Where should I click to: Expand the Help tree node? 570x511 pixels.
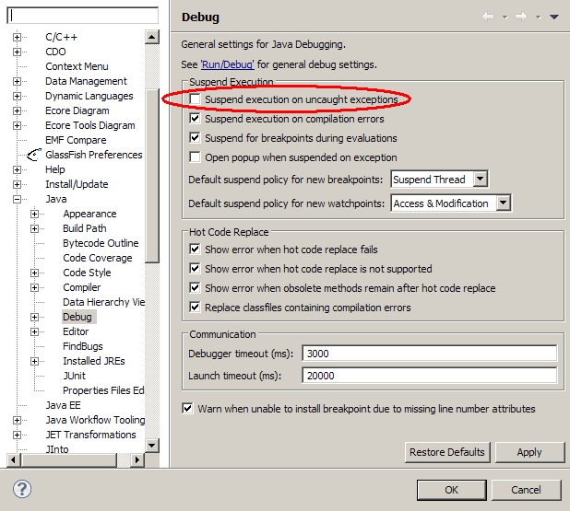17,169
